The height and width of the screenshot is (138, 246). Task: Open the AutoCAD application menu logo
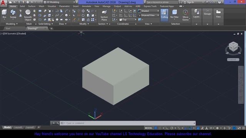coord(3,3)
